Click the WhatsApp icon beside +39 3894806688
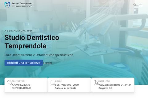The height and width of the screenshot is (111, 148). coord(13,88)
